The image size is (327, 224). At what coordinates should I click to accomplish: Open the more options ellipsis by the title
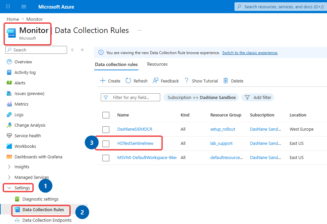[139, 30]
